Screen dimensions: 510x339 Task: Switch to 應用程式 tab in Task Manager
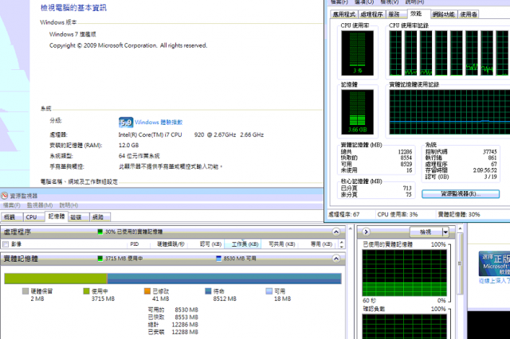[344, 14]
